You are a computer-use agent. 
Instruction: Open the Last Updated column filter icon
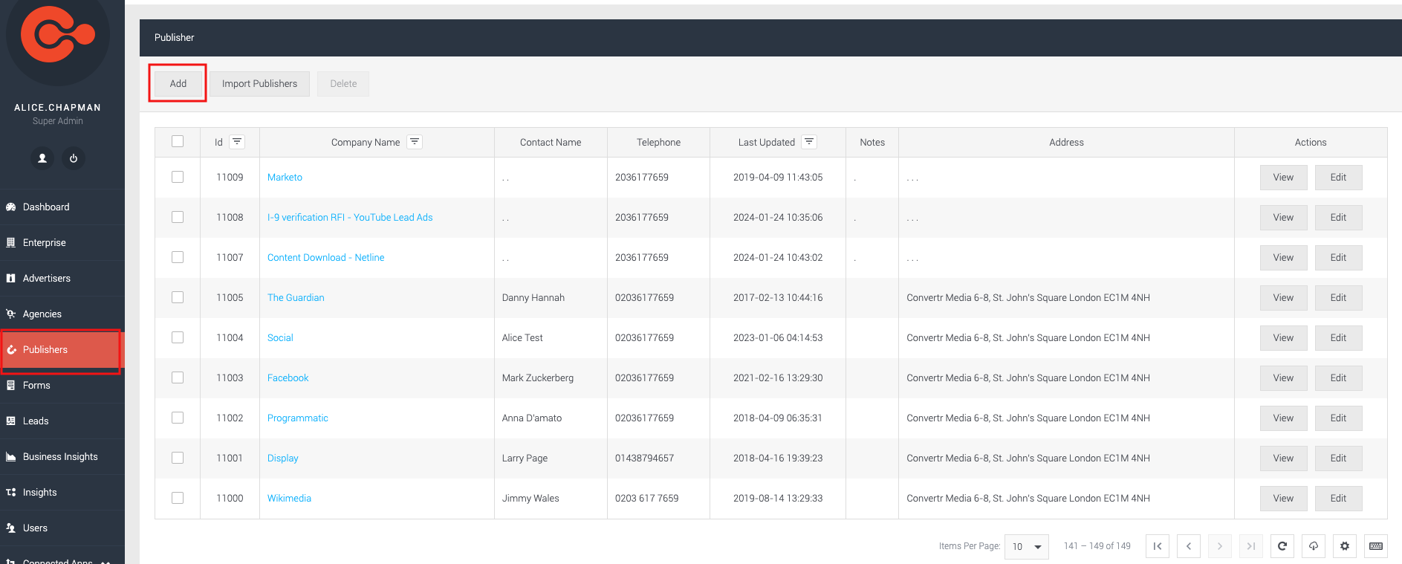(x=809, y=142)
